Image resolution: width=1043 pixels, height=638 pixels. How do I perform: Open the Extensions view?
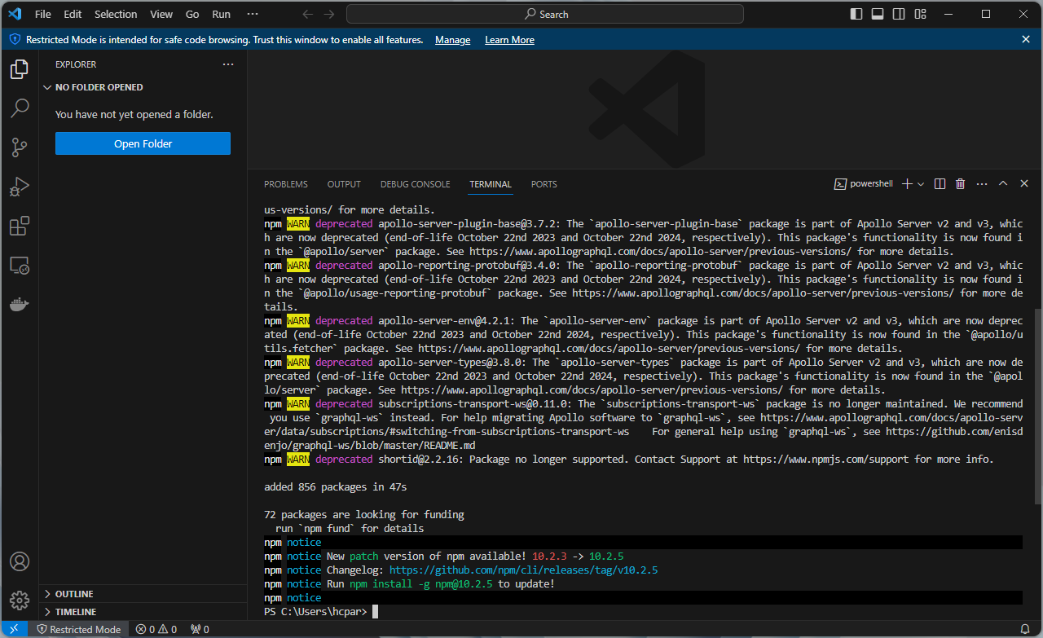20,226
